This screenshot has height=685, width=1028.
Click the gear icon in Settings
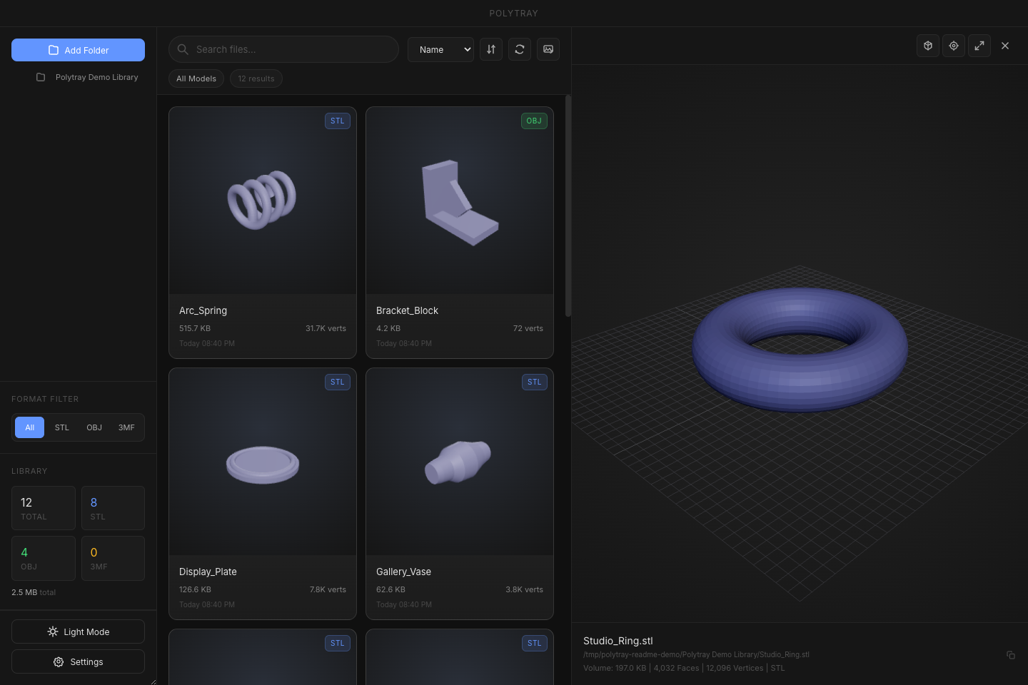(x=59, y=662)
